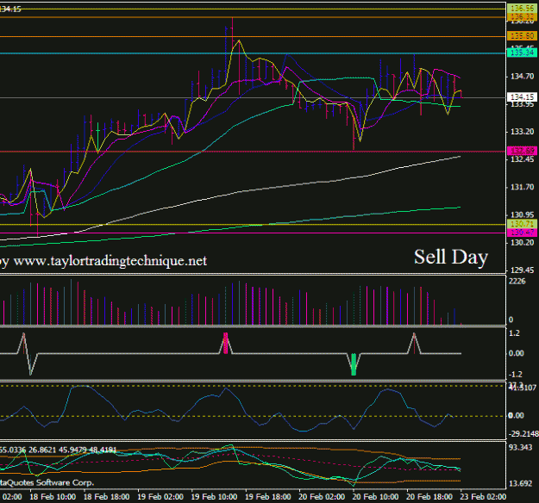Screen dimensions: 539x503
Task: Click the 13.692 scale value in bottom panel
Action: point(520,484)
